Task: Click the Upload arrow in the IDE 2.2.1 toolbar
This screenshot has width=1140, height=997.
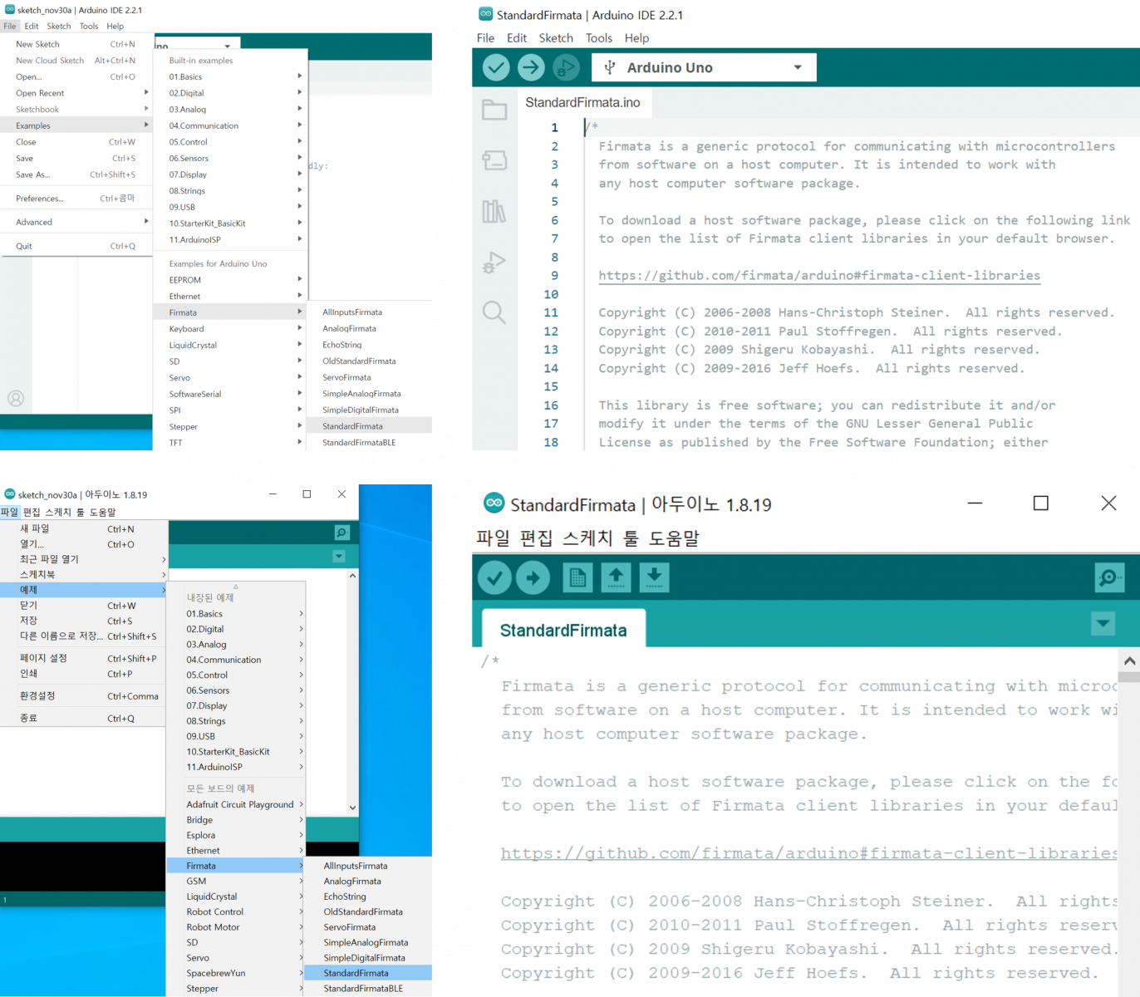Action: click(531, 67)
